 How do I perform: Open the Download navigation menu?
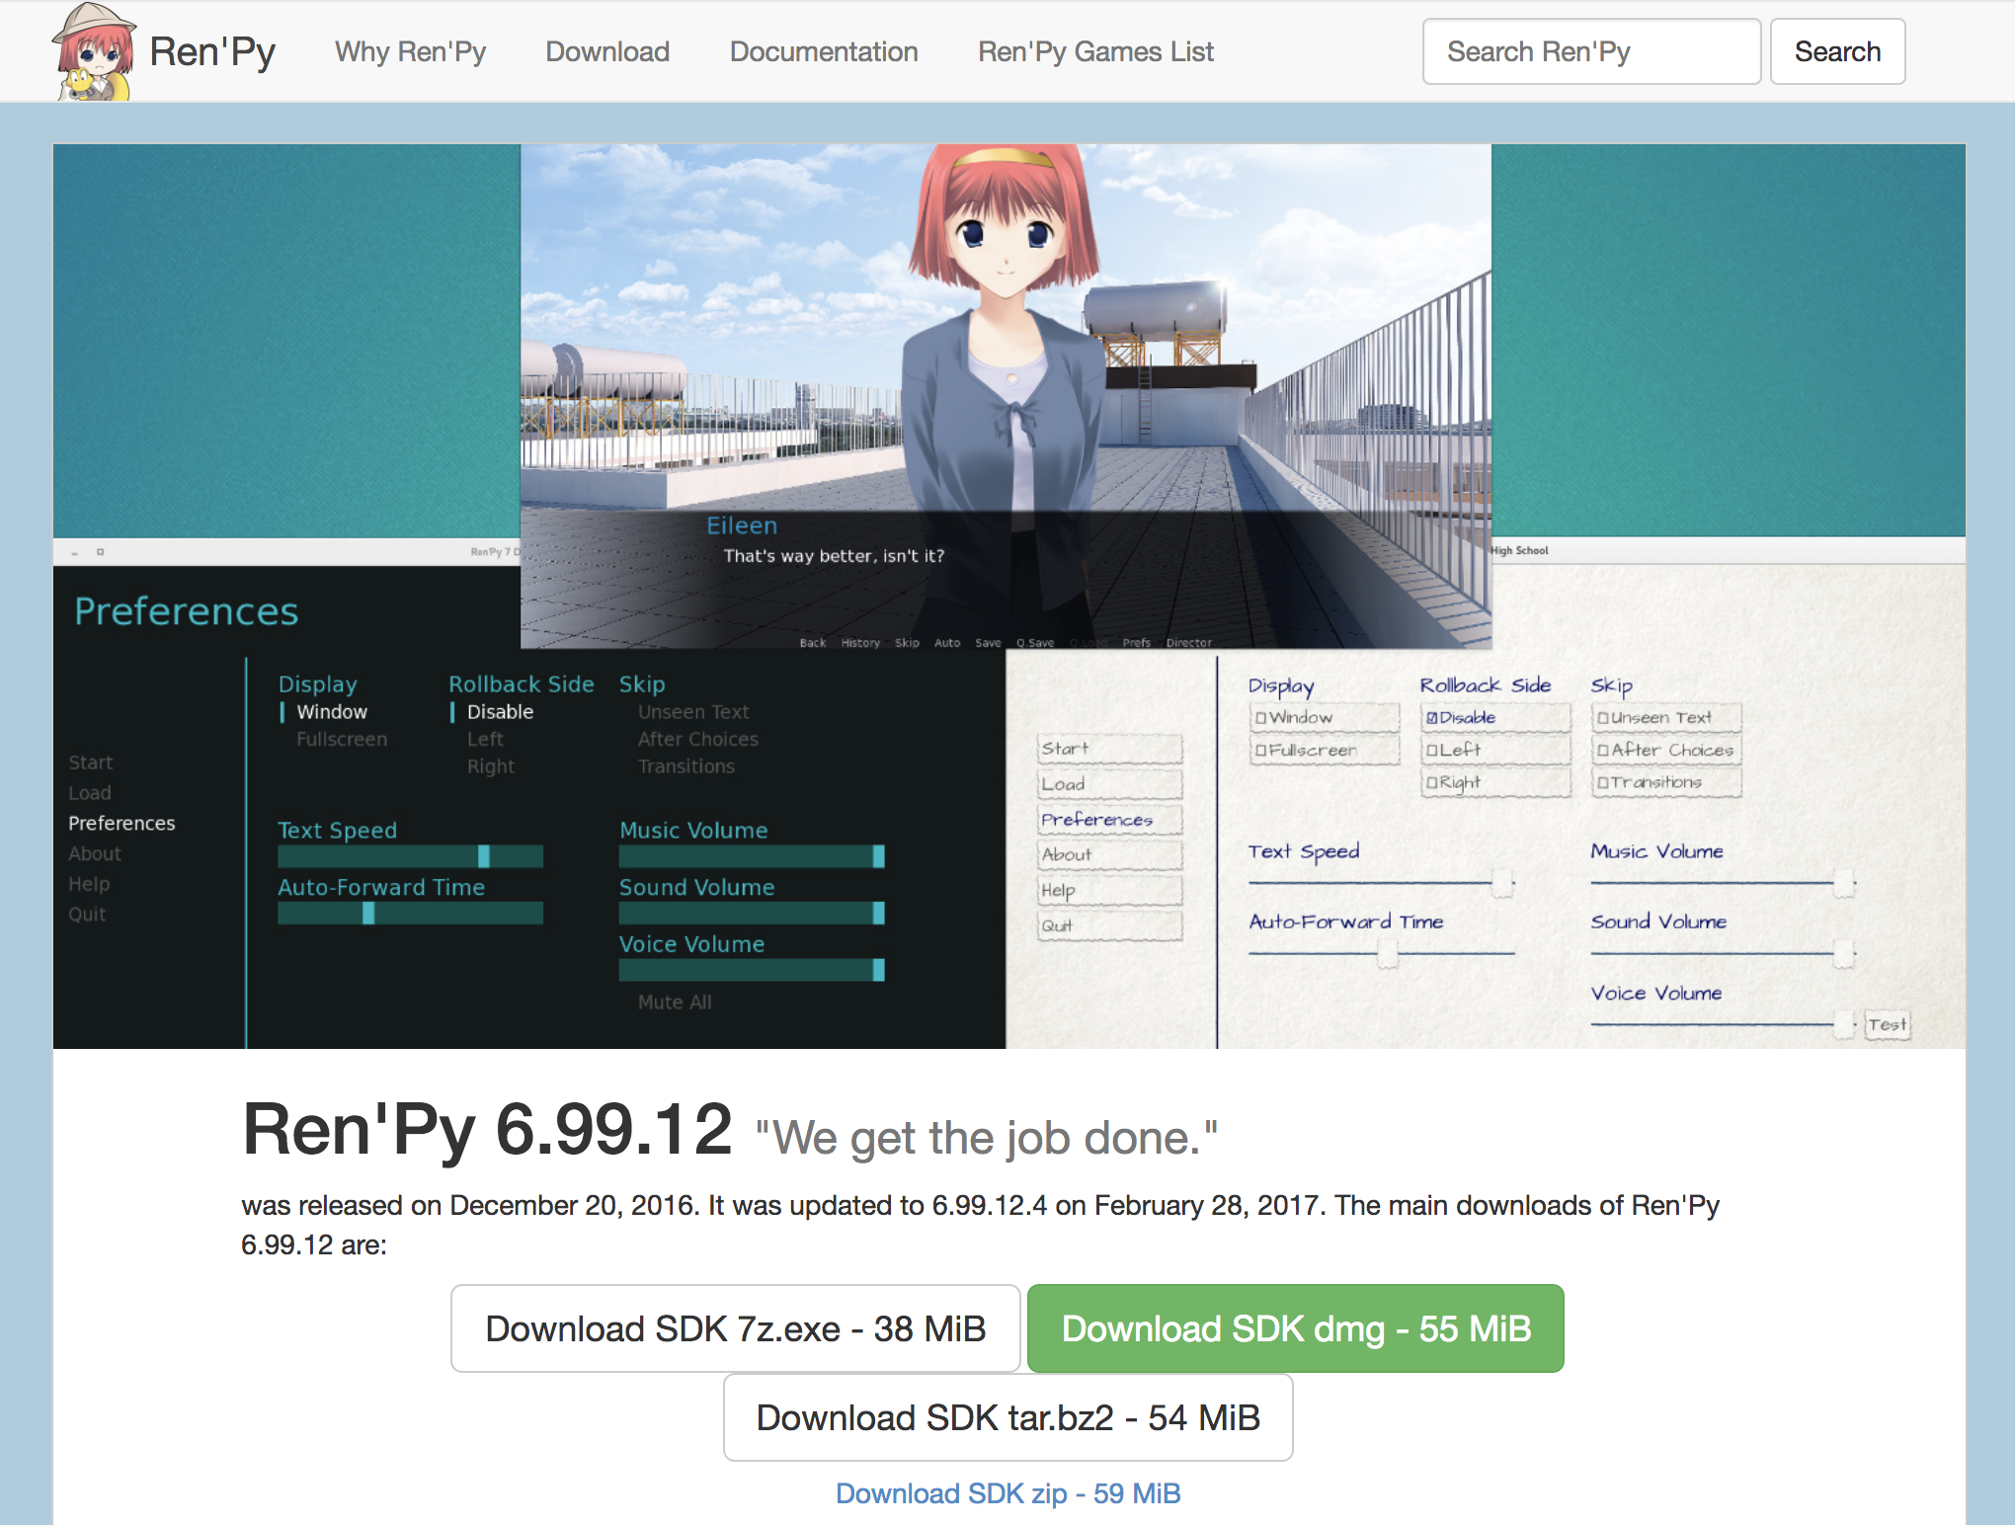(x=607, y=51)
